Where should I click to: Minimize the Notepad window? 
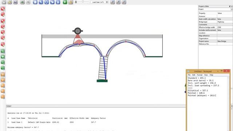pos(218,71)
